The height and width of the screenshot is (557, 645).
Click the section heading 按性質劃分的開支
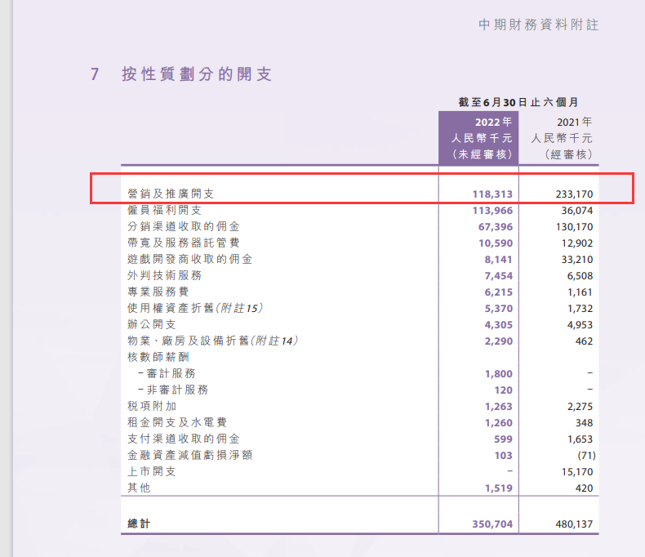point(196,74)
